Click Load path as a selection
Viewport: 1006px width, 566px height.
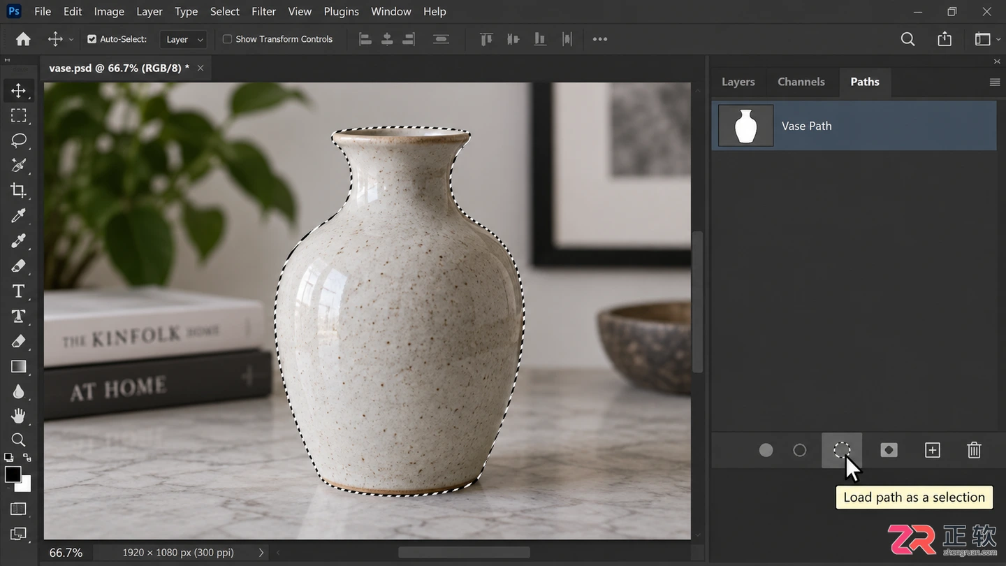point(842,450)
